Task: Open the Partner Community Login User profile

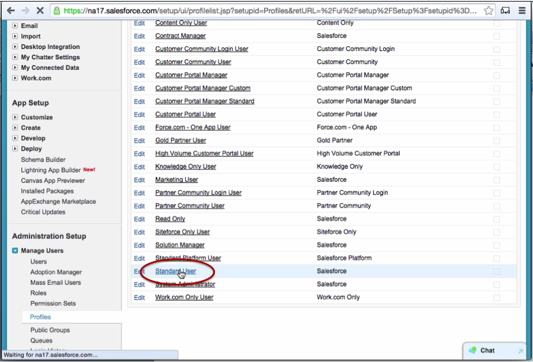Action: [198, 193]
